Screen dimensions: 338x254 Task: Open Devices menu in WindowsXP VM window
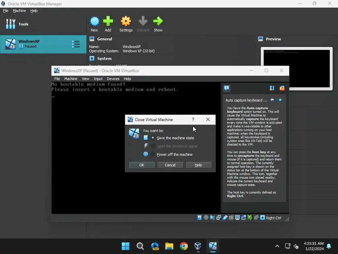click(113, 79)
